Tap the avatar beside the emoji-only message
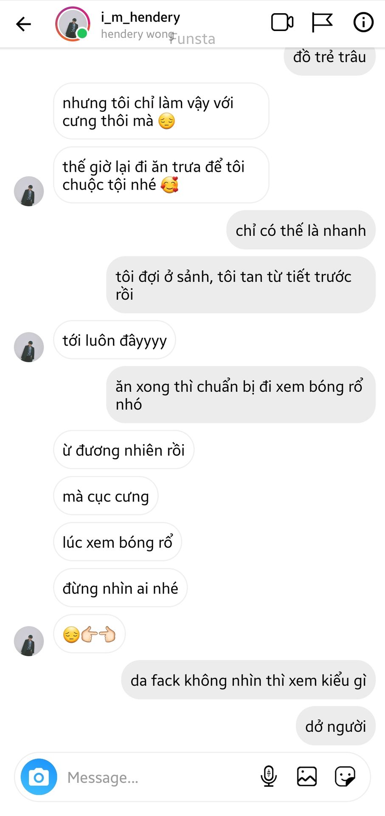The height and width of the screenshot is (816, 385). coord(29,641)
